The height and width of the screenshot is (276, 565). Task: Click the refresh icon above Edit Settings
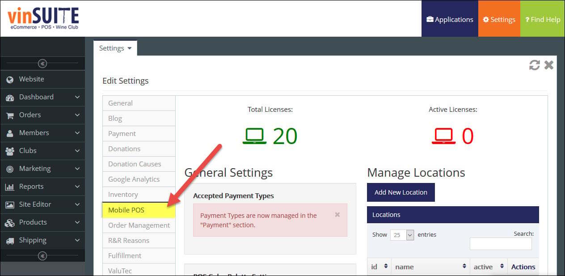pos(534,65)
